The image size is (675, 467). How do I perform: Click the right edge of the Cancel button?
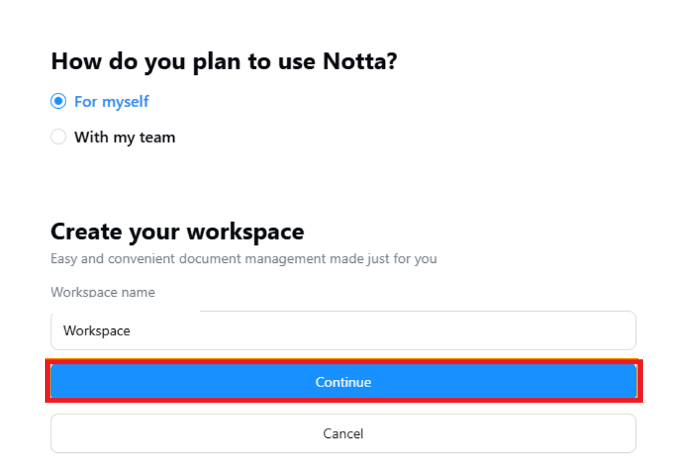pyautogui.click(x=630, y=433)
